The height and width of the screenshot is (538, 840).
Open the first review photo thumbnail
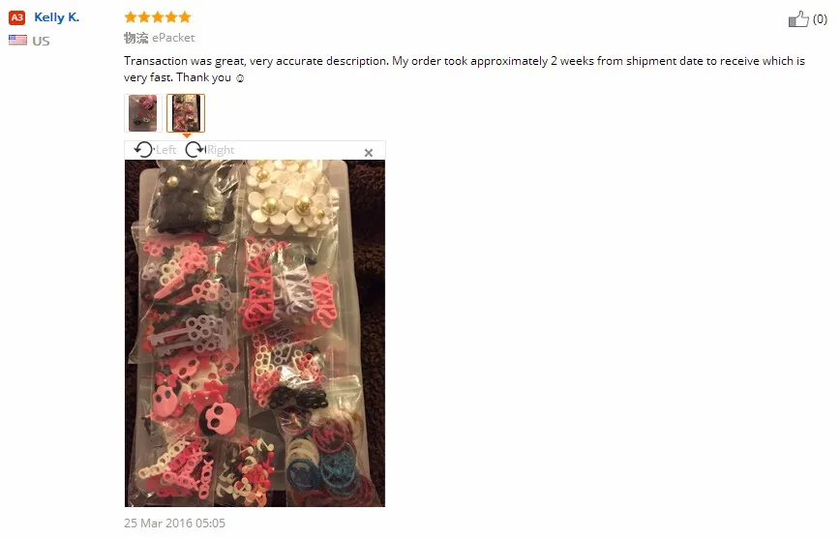click(x=143, y=113)
